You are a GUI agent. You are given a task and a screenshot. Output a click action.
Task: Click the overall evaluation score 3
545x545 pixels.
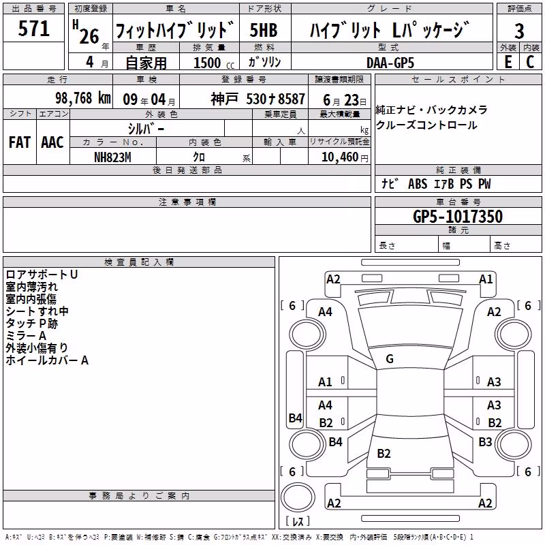pyautogui.click(x=519, y=31)
